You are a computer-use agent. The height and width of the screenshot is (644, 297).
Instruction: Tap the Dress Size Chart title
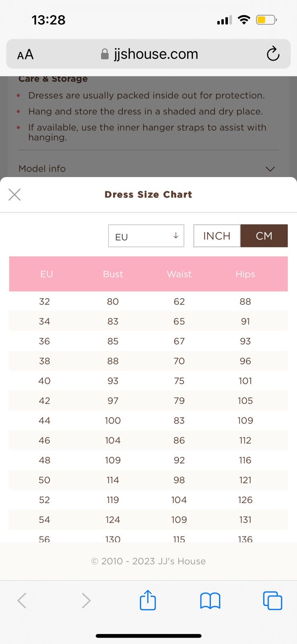148,195
